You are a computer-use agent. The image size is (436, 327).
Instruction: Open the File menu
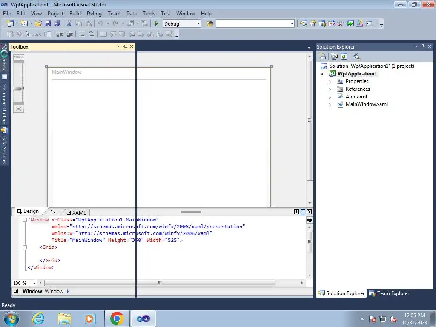point(7,13)
